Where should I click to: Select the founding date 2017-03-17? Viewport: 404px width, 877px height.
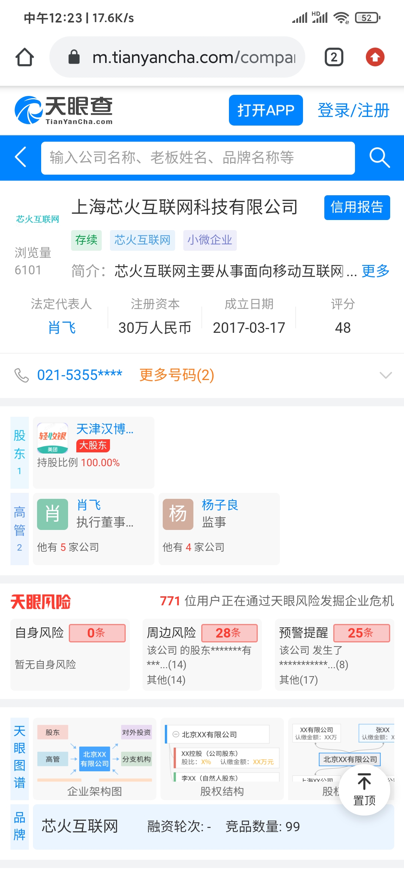(249, 328)
